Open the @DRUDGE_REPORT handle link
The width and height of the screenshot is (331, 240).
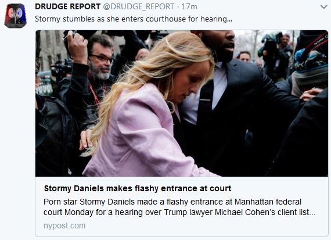point(138,6)
